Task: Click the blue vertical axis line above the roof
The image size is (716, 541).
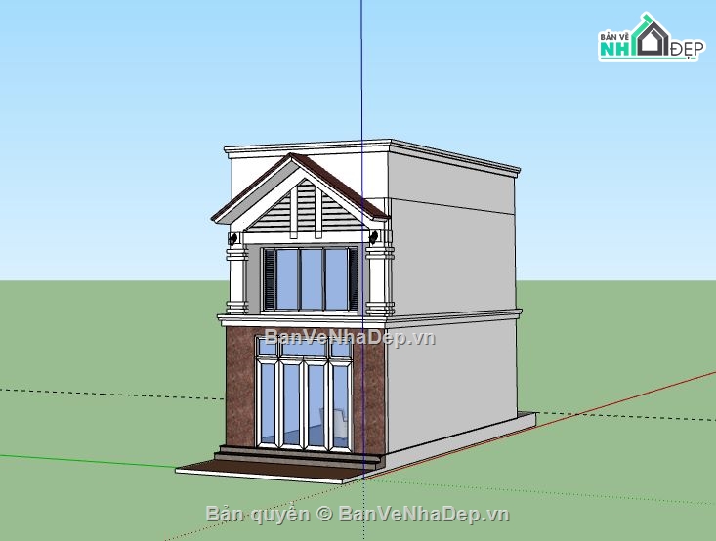Action: tap(361, 68)
